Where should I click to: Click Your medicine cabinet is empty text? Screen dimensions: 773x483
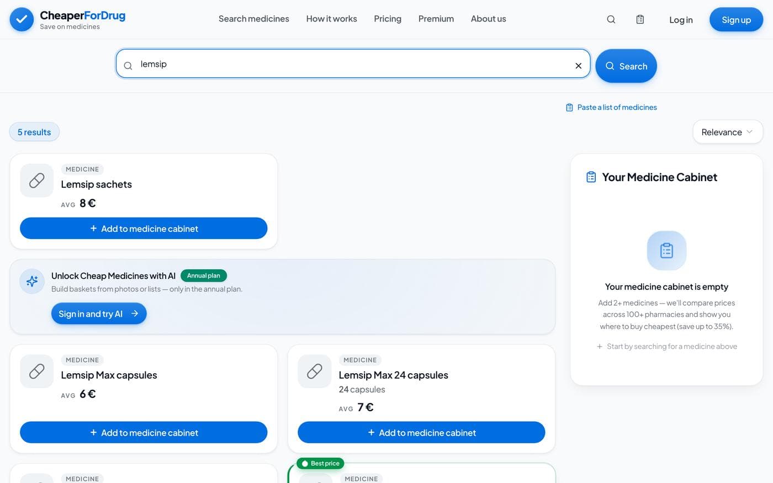pos(666,287)
